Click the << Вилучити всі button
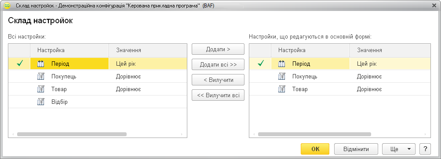The width and height of the screenshot is (441, 159). click(x=218, y=95)
